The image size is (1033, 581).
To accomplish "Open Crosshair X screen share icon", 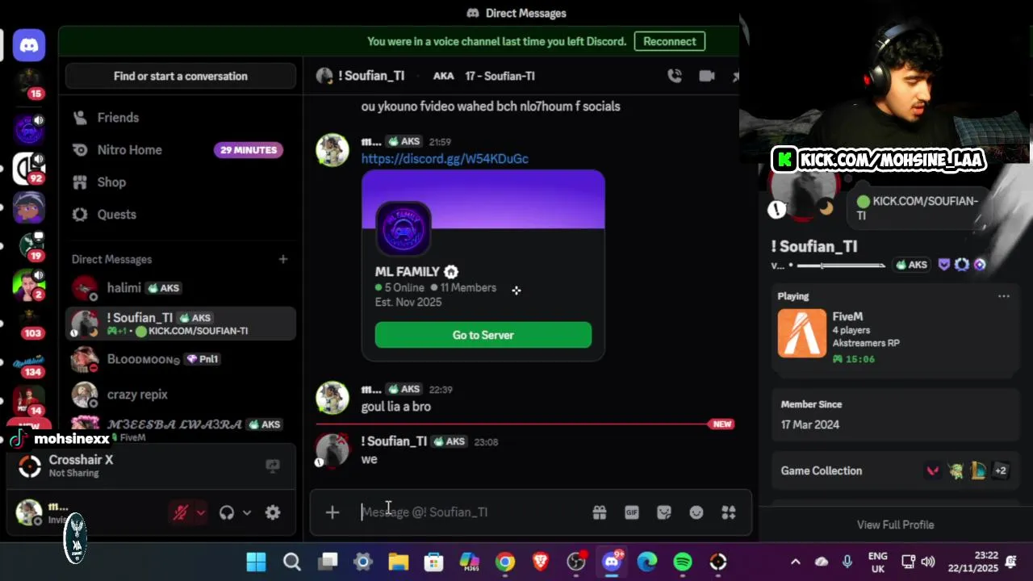I will (x=273, y=466).
